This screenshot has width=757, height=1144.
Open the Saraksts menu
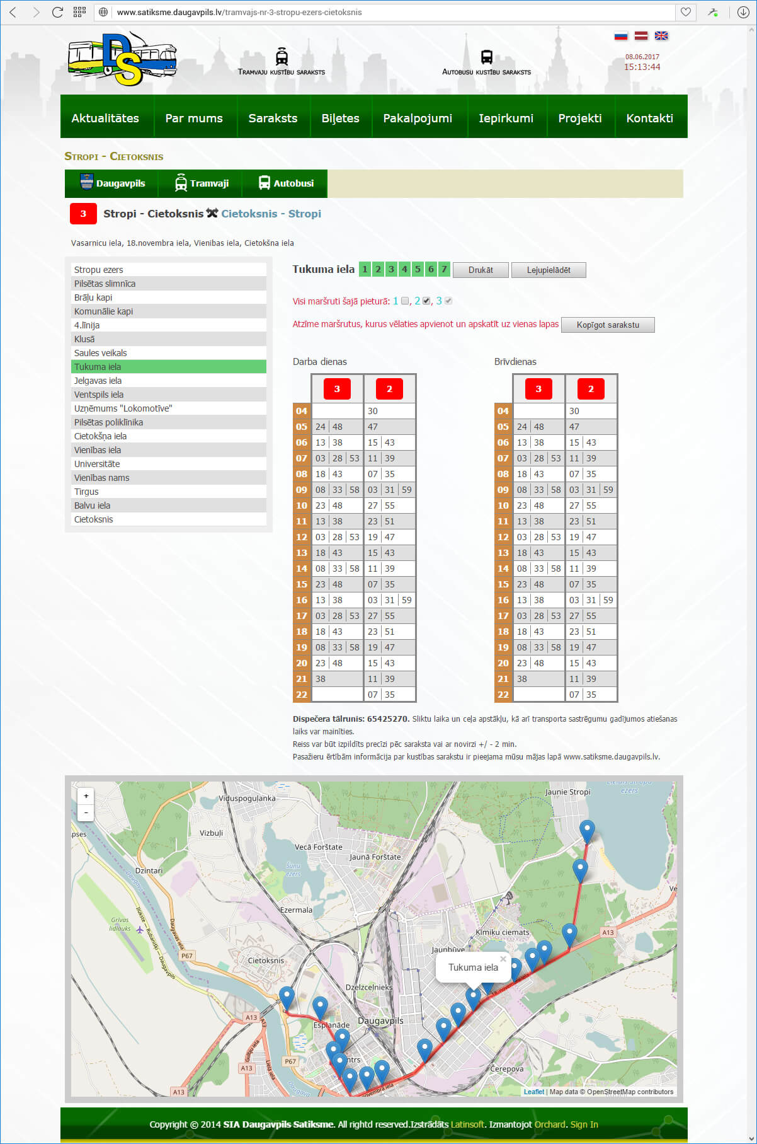click(x=273, y=118)
